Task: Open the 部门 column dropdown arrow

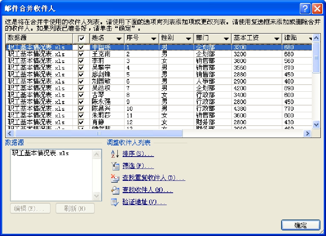Action: (226, 39)
